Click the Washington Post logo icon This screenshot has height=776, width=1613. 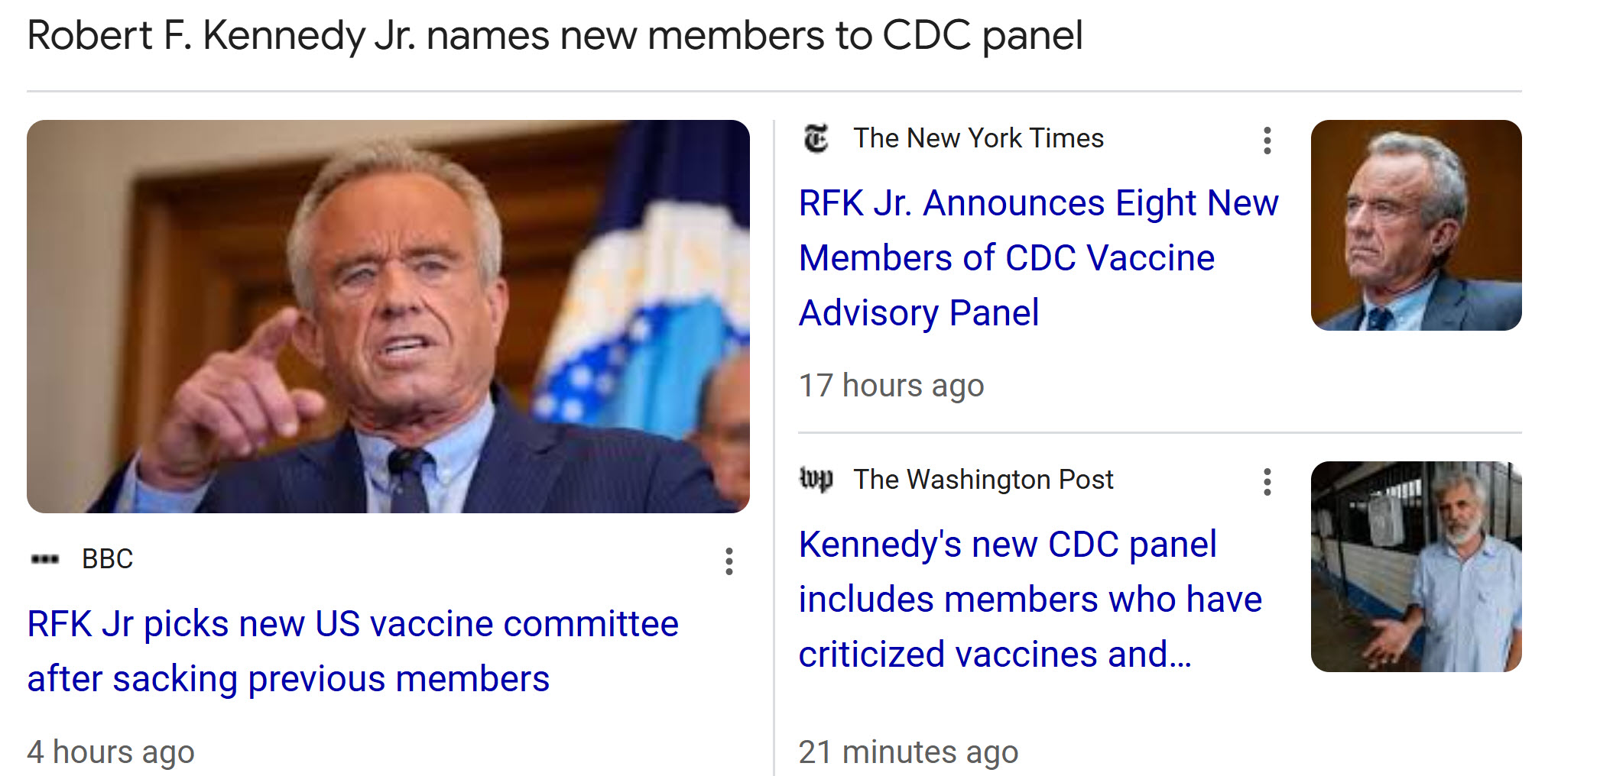816,480
